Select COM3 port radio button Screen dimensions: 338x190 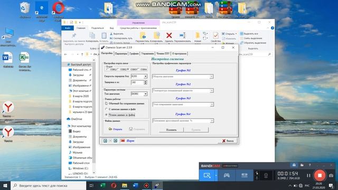[128, 69]
